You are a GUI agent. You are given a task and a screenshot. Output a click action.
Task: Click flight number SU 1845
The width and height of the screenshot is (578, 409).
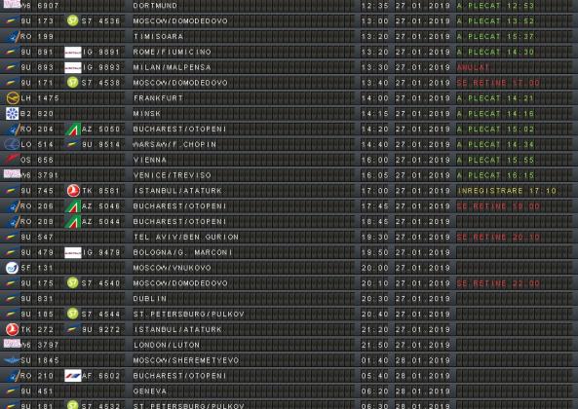click(x=40, y=360)
